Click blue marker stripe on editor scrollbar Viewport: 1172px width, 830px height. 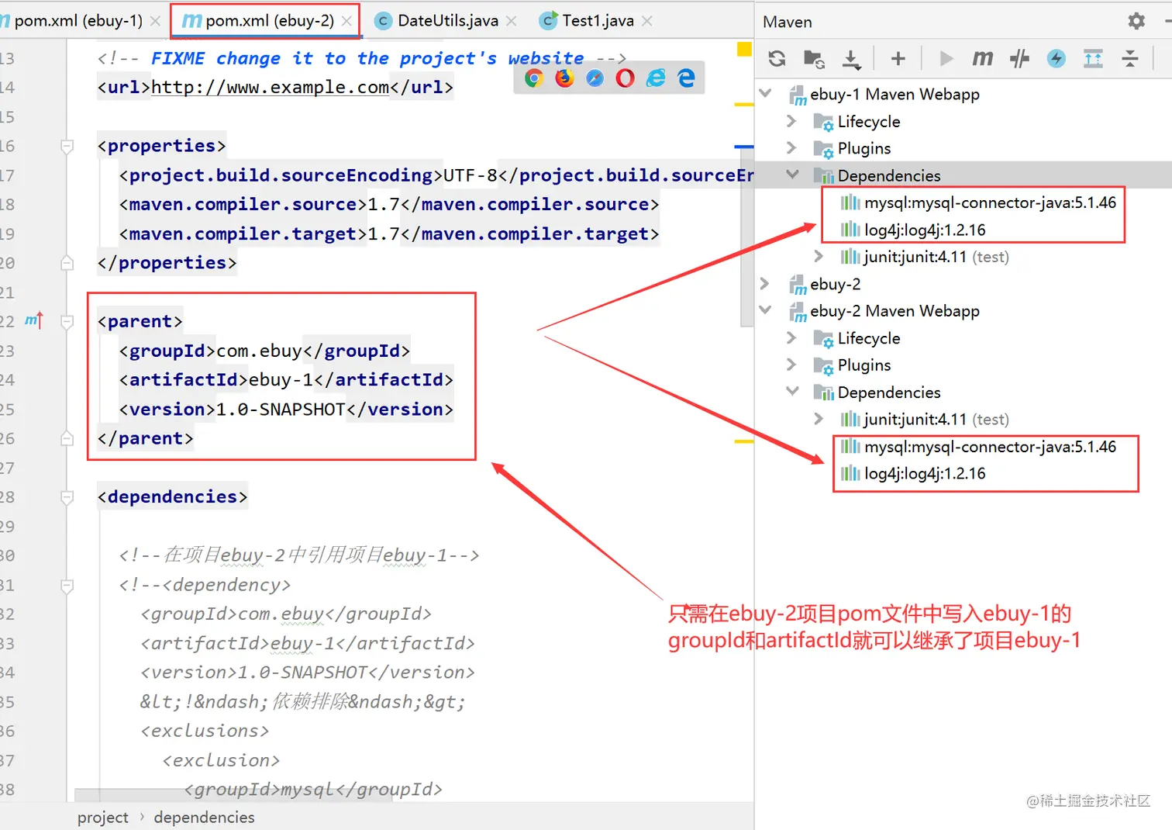click(x=744, y=146)
